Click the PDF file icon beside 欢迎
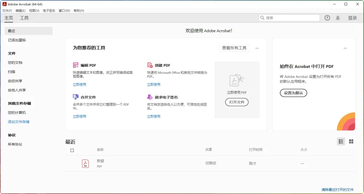This screenshot has height=194, width=364. pos(85,163)
